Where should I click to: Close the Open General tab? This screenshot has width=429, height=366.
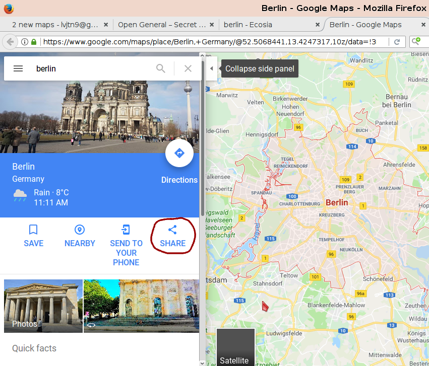click(x=212, y=25)
